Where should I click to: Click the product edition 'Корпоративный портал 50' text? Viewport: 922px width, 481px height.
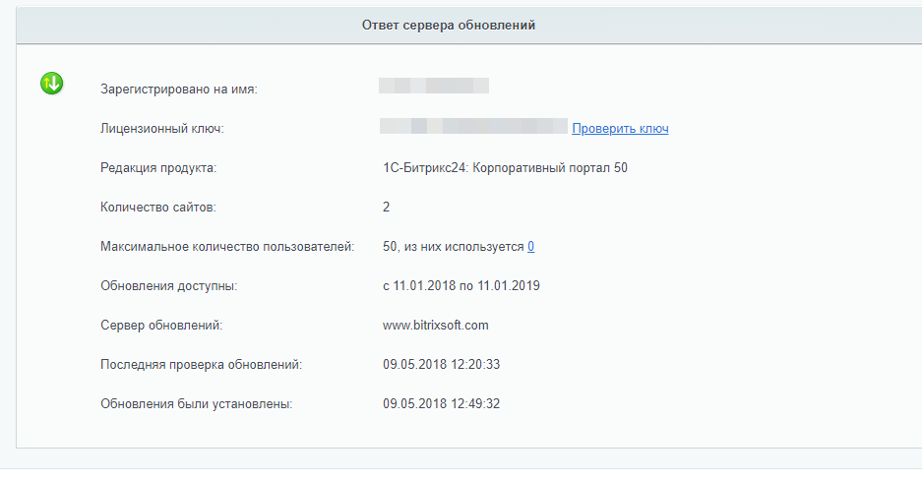click(550, 168)
